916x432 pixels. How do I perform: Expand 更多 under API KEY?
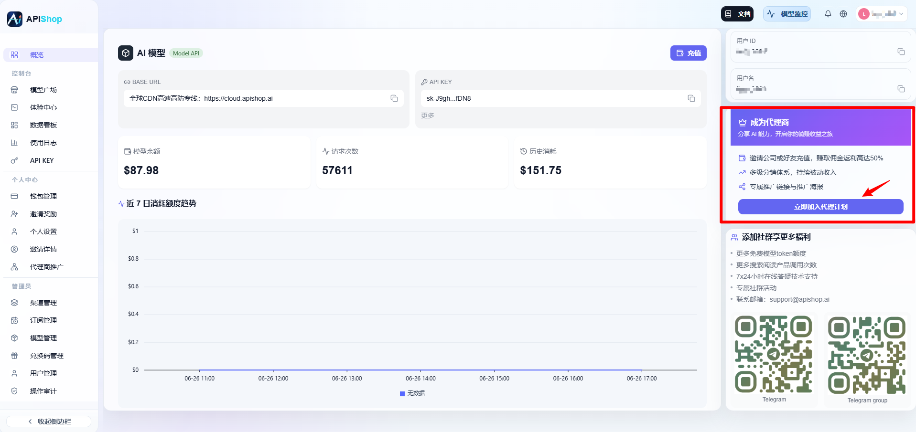pyautogui.click(x=428, y=116)
